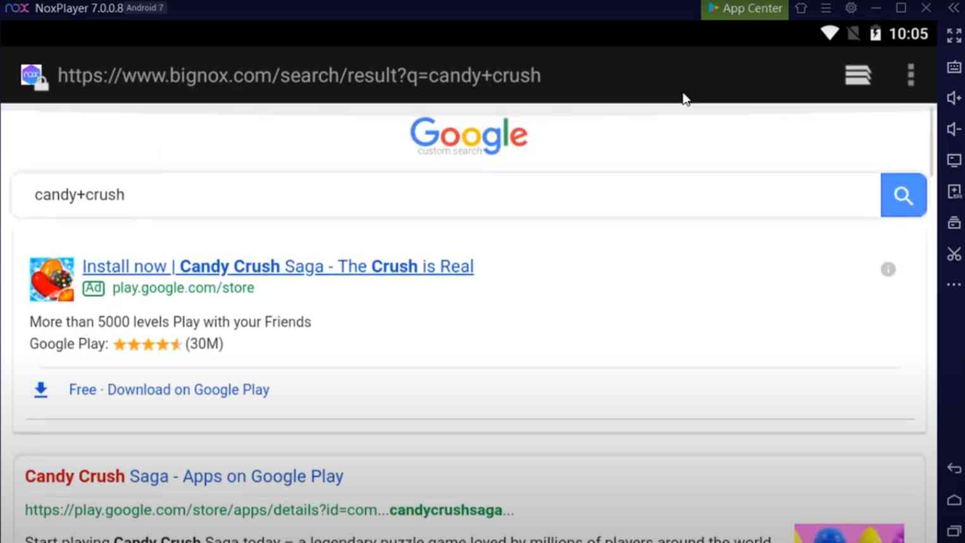965x543 pixels.
Task: Click the battery status icon
Action: [x=875, y=34]
